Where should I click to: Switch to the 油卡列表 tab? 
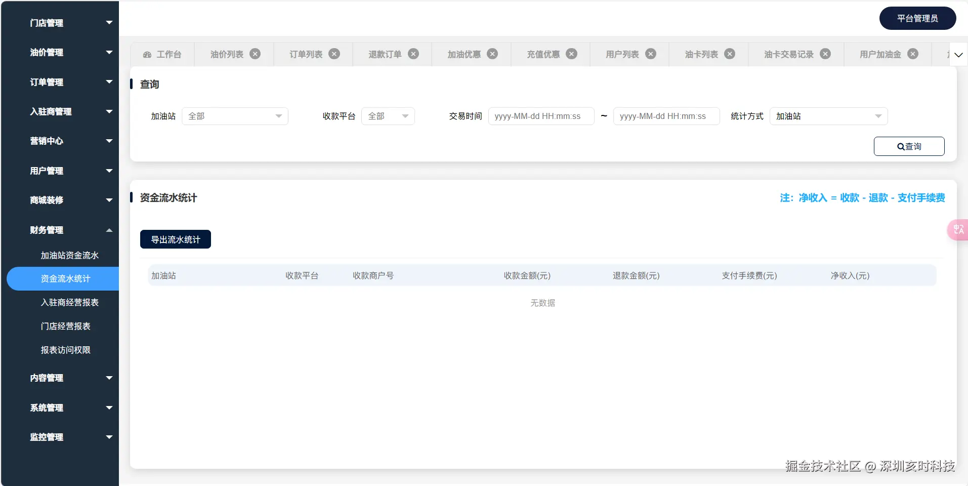pyautogui.click(x=701, y=55)
